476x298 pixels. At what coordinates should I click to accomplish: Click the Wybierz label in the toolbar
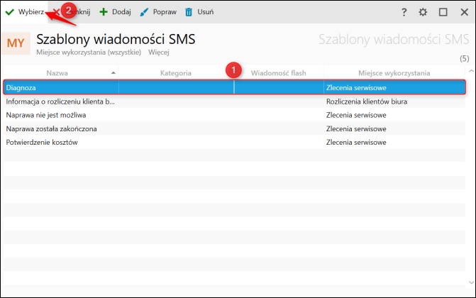click(31, 12)
